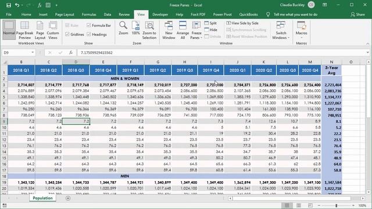Click the Ribbon Display Options icon
The height and width of the screenshot is (209, 372).
(x=325, y=5)
